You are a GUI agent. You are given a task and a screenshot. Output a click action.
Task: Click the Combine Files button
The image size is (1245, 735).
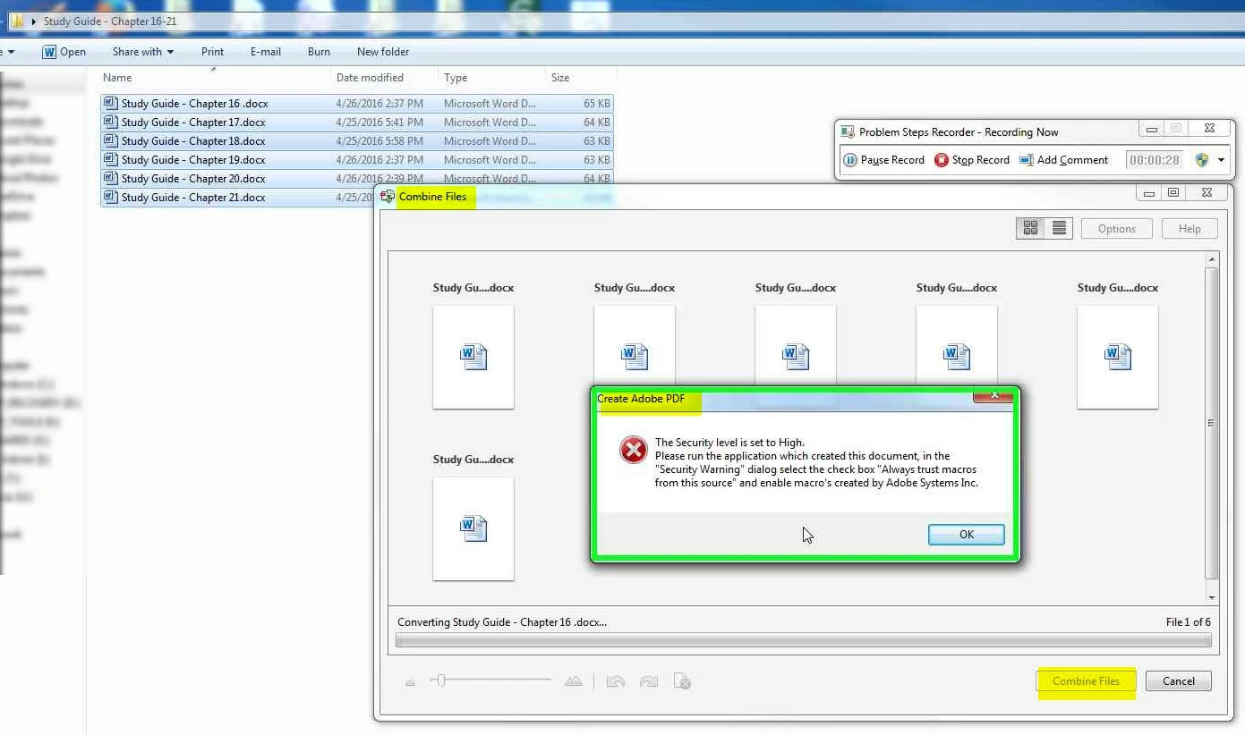click(1086, 680)
